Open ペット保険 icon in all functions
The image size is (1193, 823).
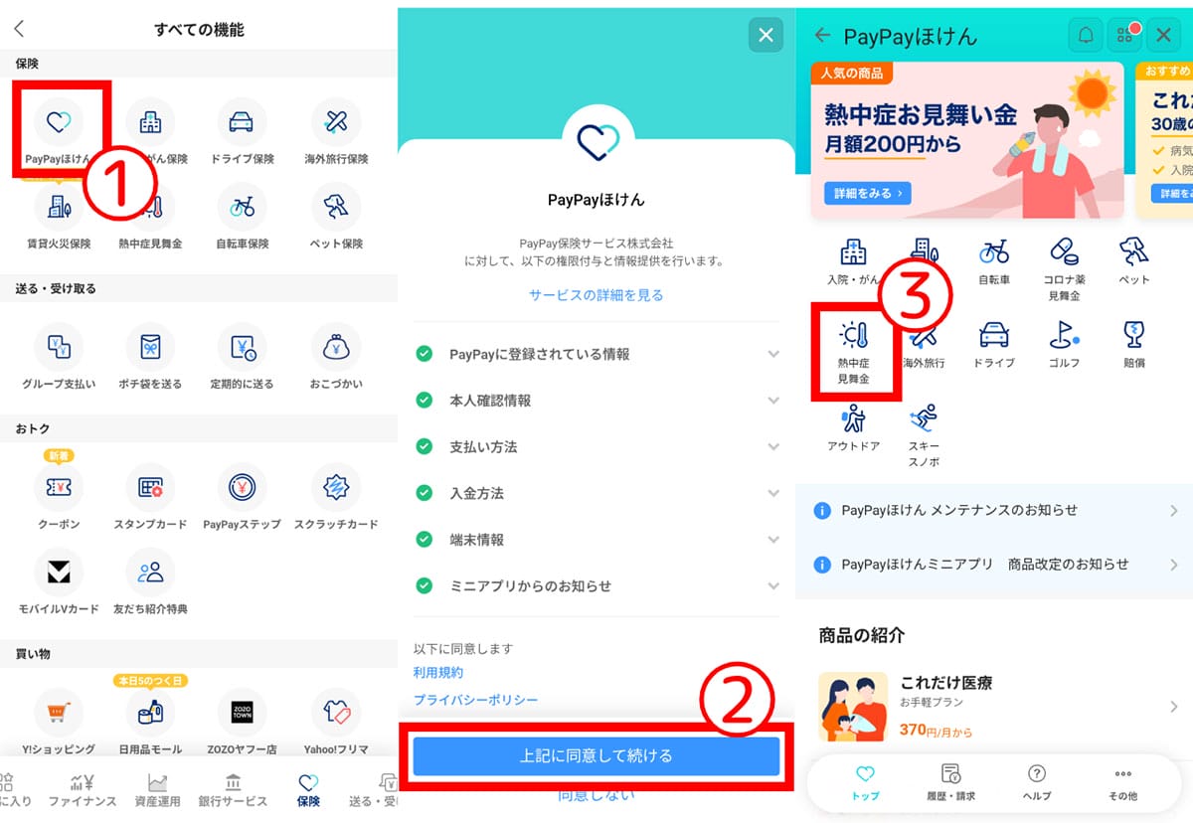point(336,207)
